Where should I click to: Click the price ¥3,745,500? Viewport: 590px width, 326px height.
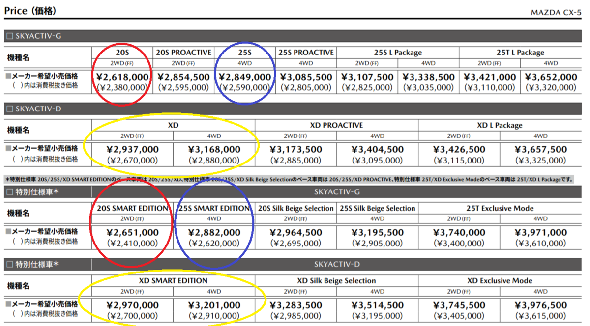[x=459, y=305]
